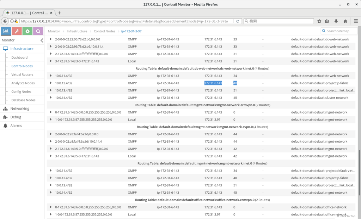Screen dimensions: 361x219
Task: Click the Networking icon in the sidebar
Action: pos(6,109)
